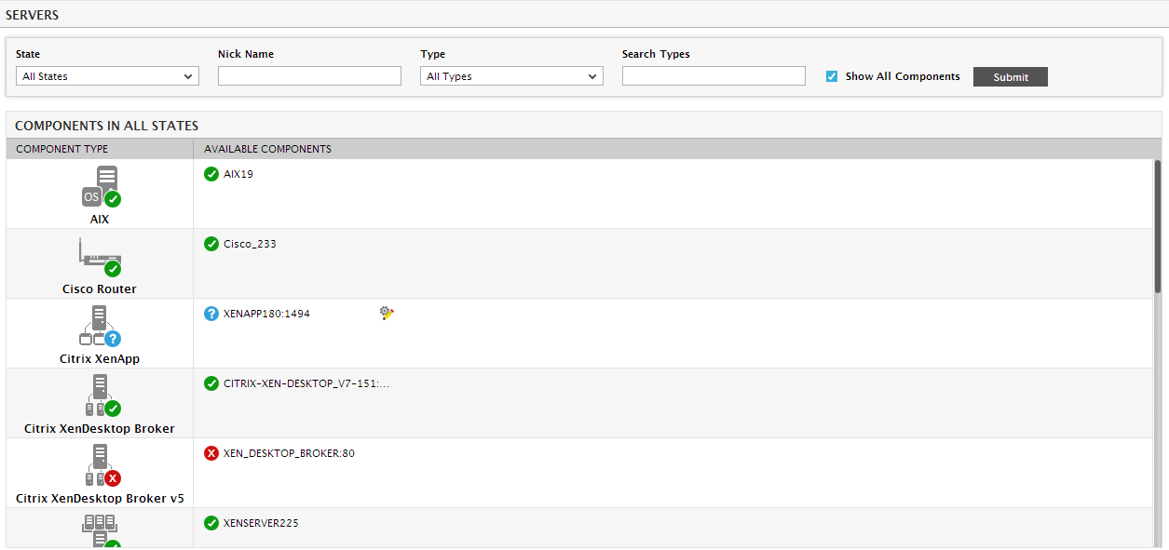Click the configure pencil icon for XENAPP180:1494
The image size is (1169, 550).
[x=387, y=314]
